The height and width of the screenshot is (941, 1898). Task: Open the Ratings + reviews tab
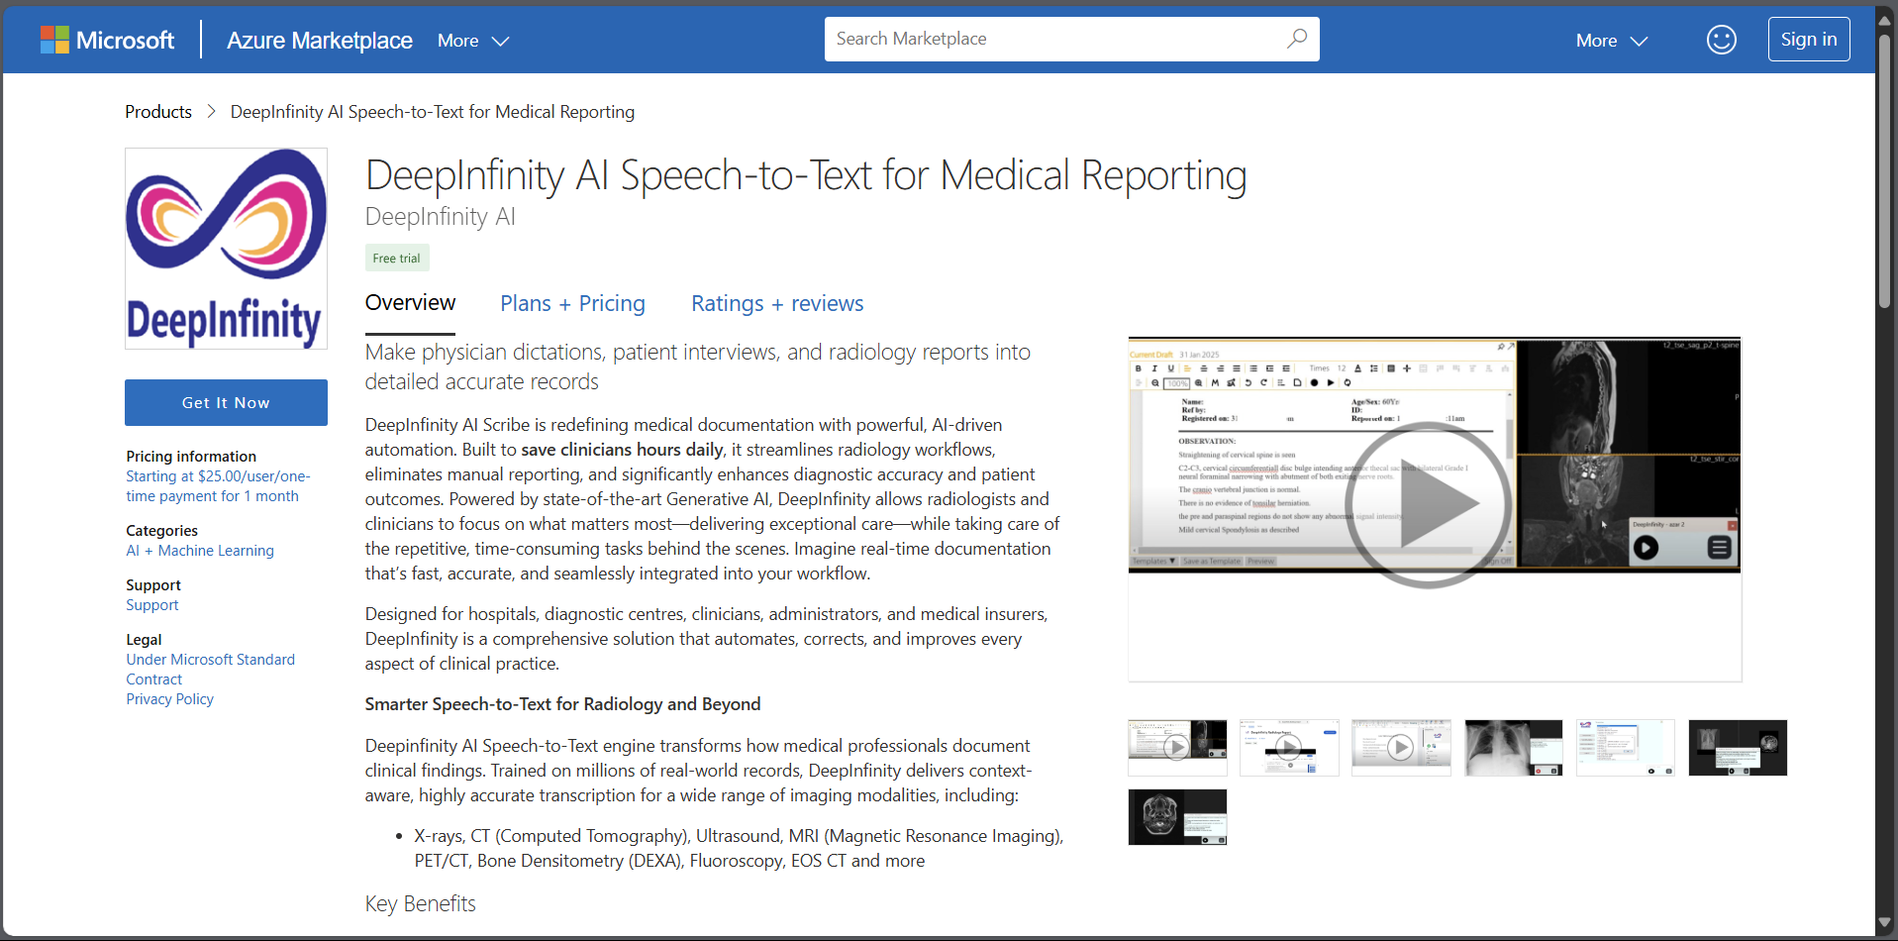776,303
